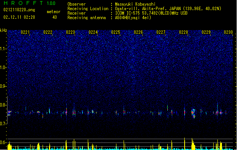Image resolution: width=237 pixels, height=150 pixels.
Task: Click the meteor label
Action: tap(54, 12)
